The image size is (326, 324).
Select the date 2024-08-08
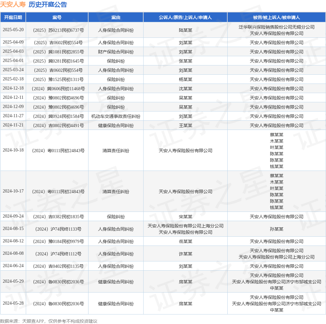point(13,253)
